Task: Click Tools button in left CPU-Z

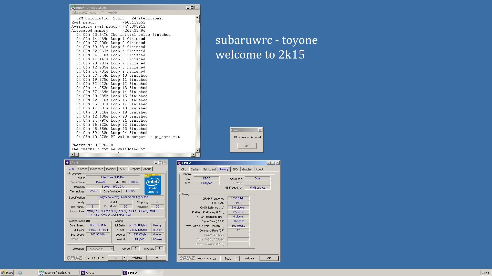Action: coord(115,258)
